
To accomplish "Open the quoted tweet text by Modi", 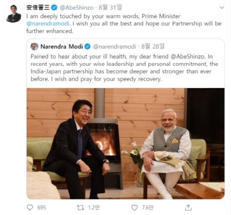I will pos(124,68).
